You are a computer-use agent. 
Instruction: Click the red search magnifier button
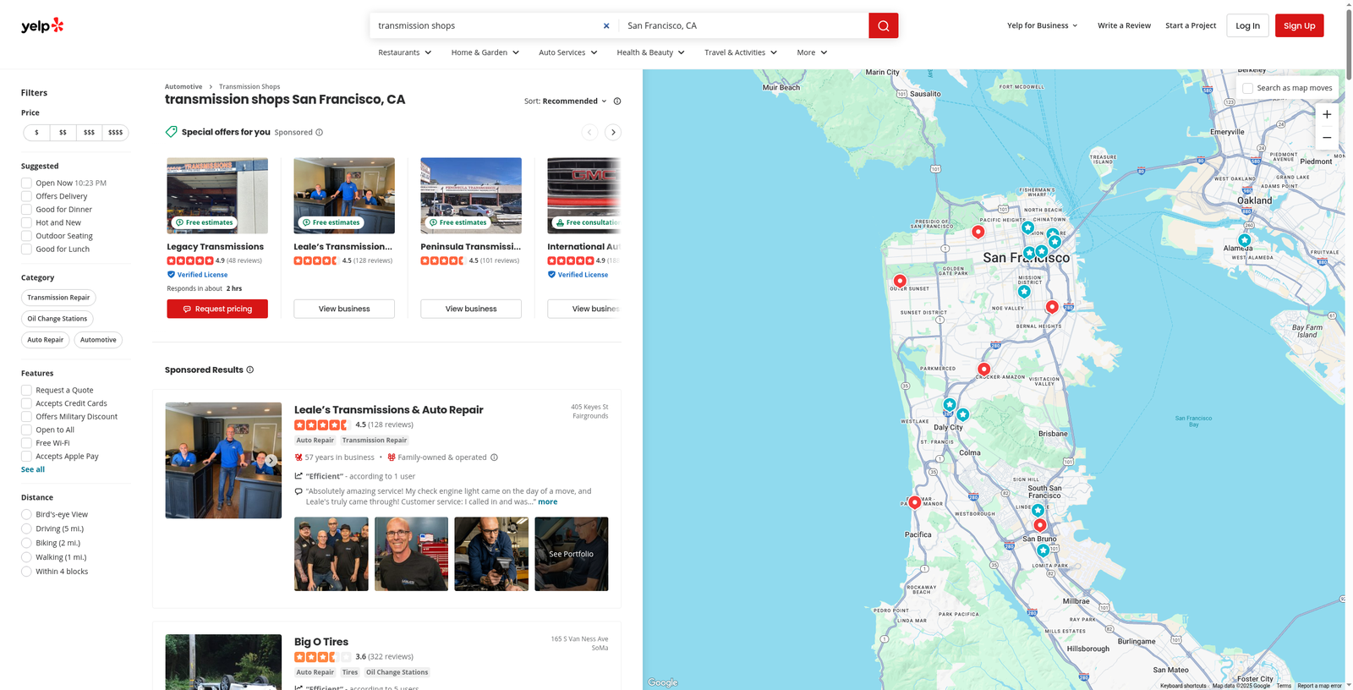883,25
